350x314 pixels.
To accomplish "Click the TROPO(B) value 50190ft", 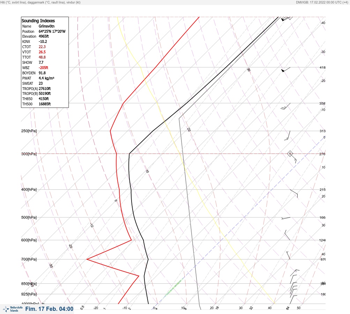I will (x=45, y=94).
